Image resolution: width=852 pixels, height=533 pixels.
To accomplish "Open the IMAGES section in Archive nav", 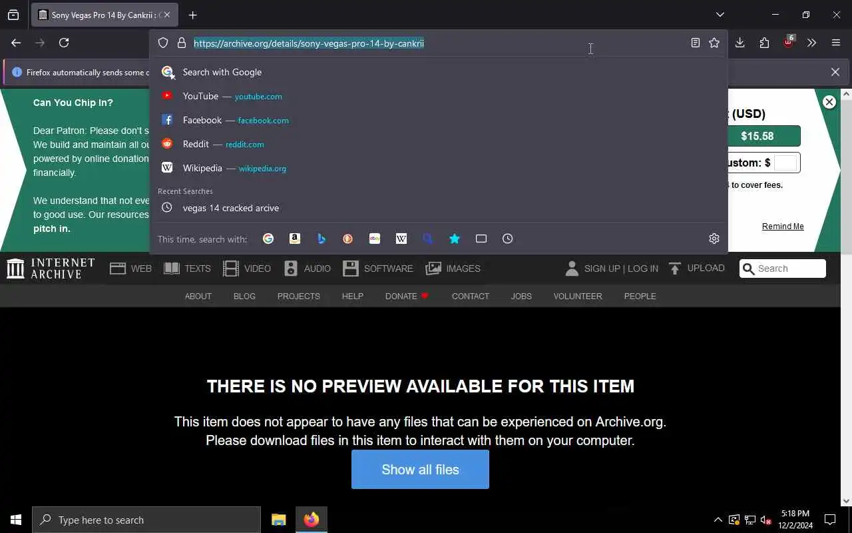I will pyautogui.click(x=453, y=268).
